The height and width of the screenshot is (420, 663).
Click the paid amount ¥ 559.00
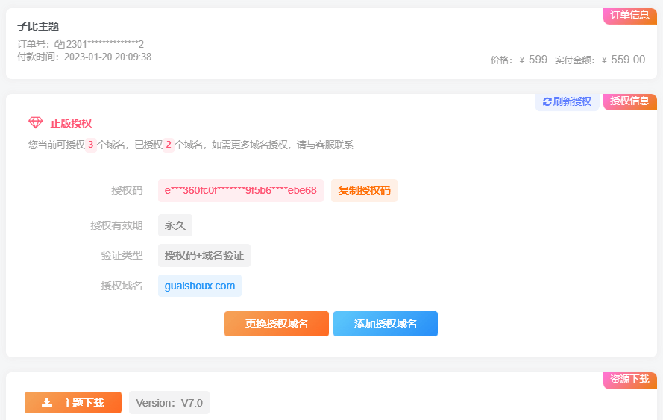tap(623, 60)
